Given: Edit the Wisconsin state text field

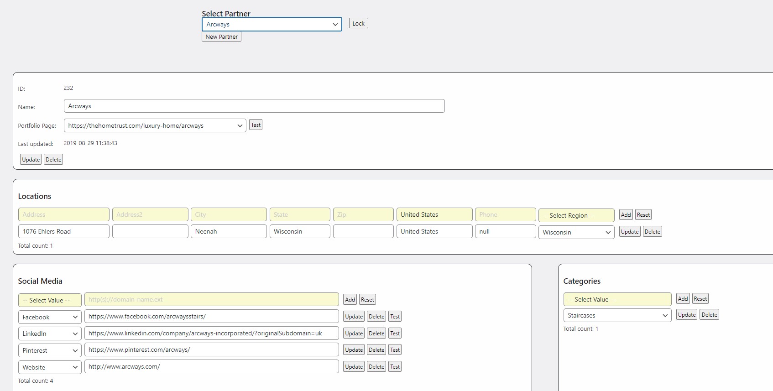Looking at the screenshot, I should click(x=299, y=231).
